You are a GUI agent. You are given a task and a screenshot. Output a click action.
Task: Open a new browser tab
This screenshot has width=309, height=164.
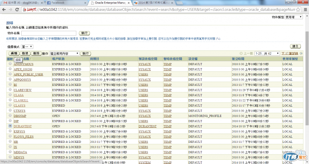pyautogui.click(x=179, y=3)
